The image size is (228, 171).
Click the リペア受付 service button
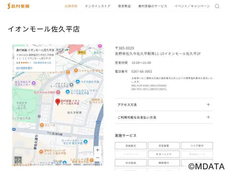coord(197,146)
